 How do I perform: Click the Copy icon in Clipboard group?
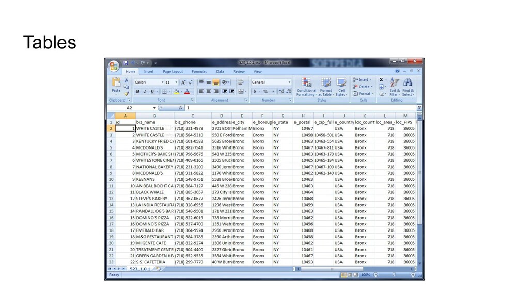pos(126,87)
